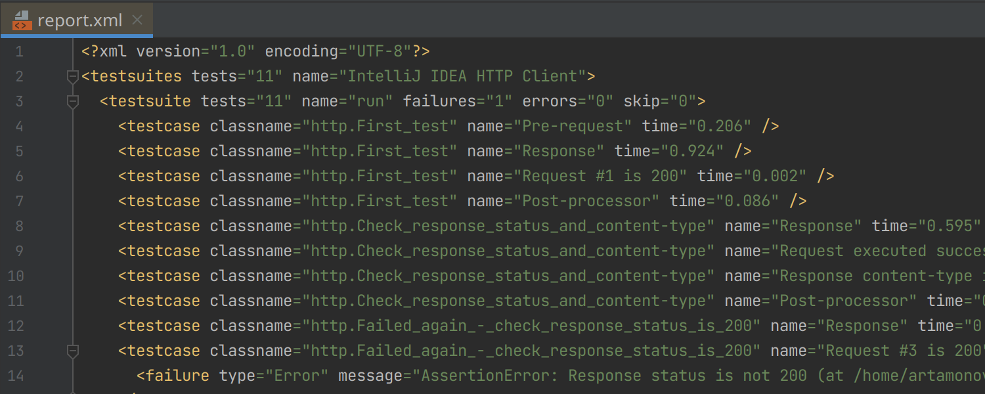Screen dimensions: 985x394
Task: Click the name "Request #1 is 200"
Action: pyautogui.click(x=600, y=177)
